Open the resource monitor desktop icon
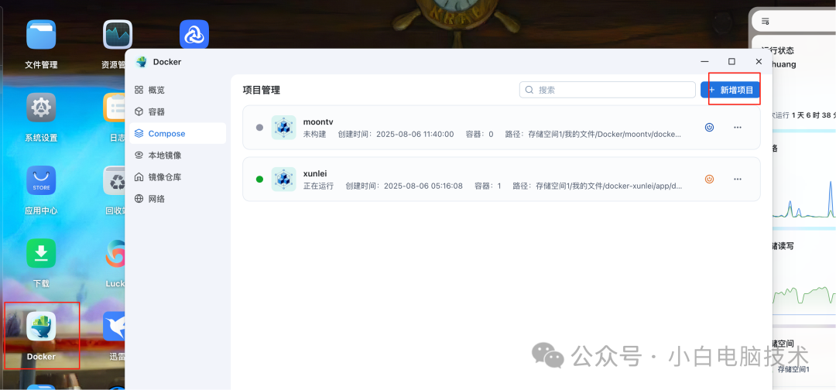This screenshot has height=390, width=836. pyautogui.click(x=118, y=35)
